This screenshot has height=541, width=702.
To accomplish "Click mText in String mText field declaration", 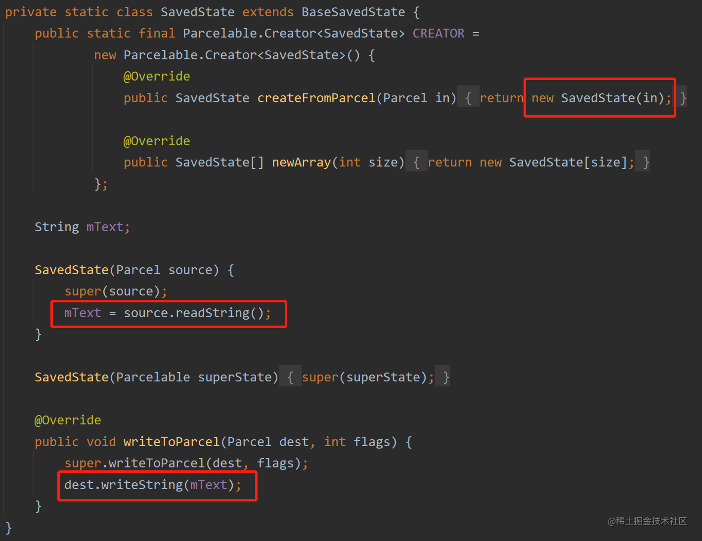I will [x=104, y=227].
